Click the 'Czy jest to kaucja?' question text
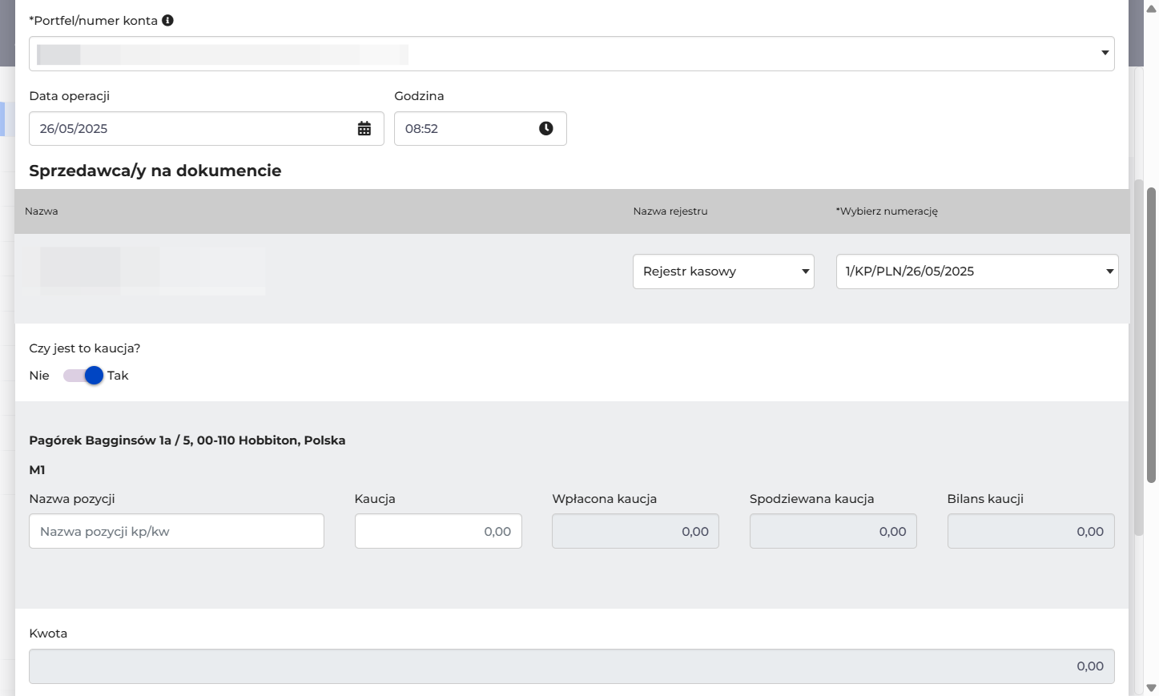1159x696 pixels. [85, 348]
